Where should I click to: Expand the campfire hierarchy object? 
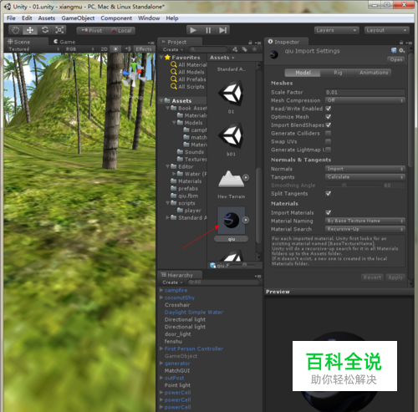pos(161,290)
